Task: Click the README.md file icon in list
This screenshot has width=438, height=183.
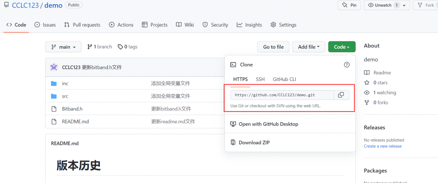Action: (54, 122)
